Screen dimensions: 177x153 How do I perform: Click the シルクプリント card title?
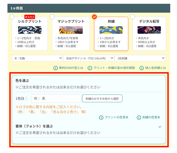[x=30, y=21]
